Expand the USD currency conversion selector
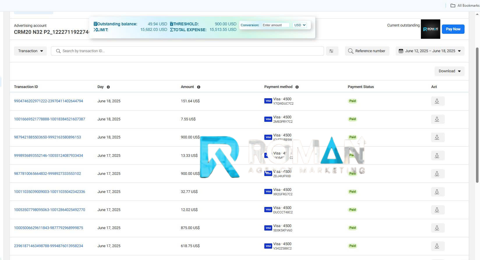 point(300,25)
